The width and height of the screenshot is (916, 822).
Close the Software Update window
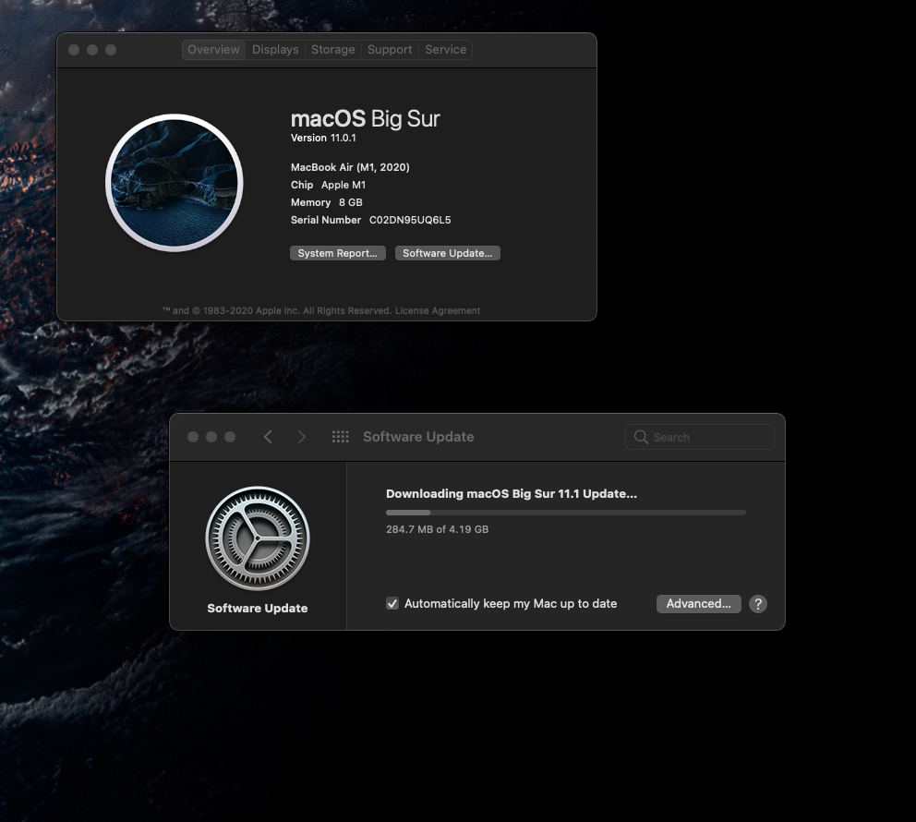193,437
